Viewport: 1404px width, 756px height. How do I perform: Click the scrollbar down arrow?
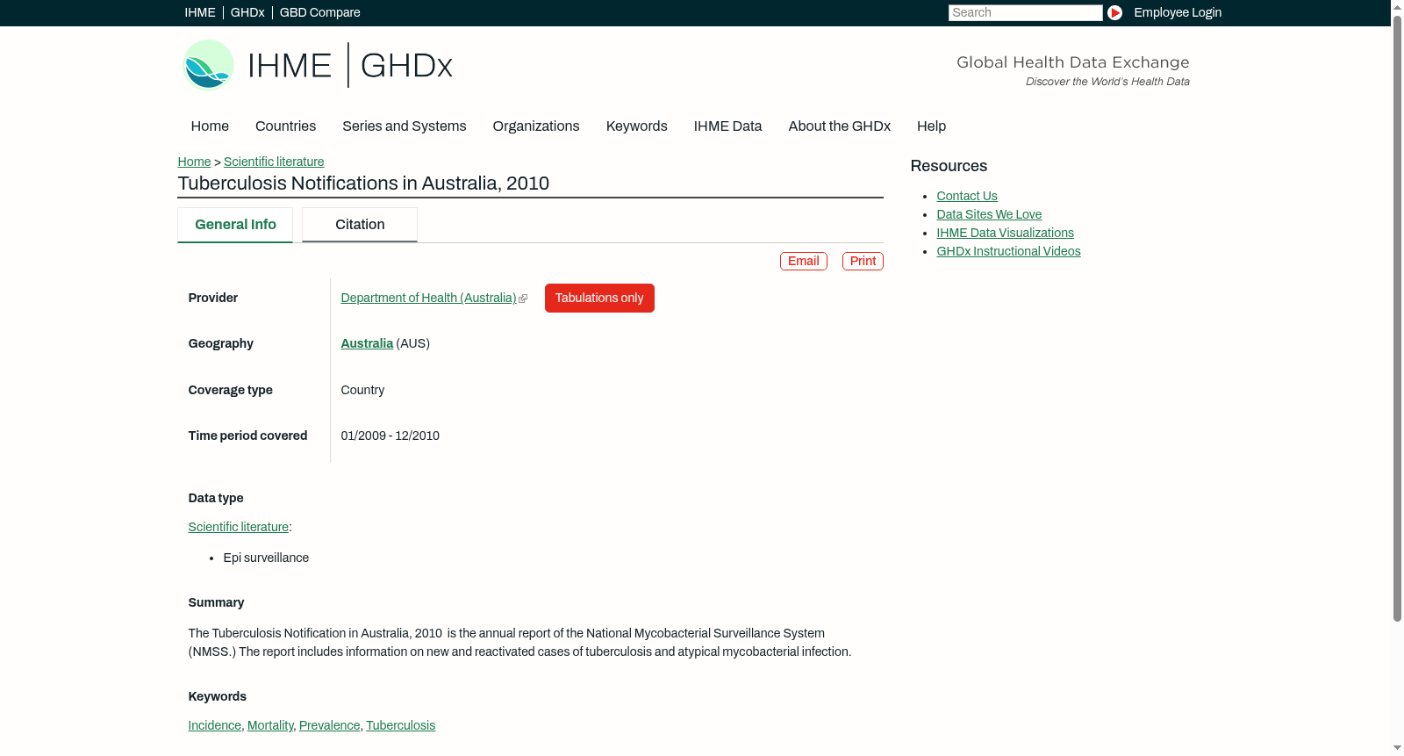pyautogui.click(x=1397, y=748)
